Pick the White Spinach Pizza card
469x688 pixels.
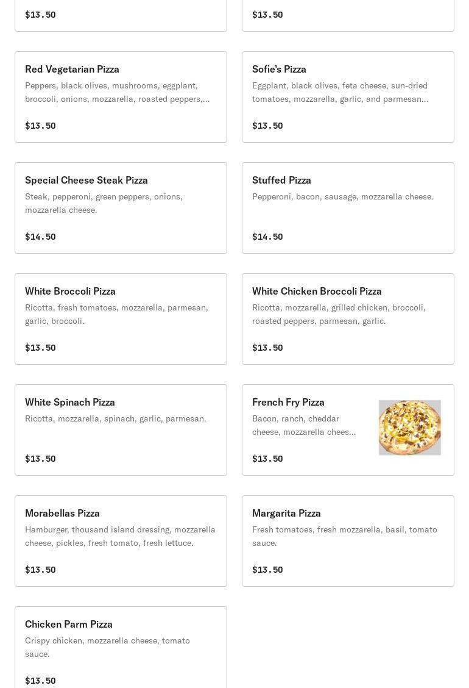(121, 430)
